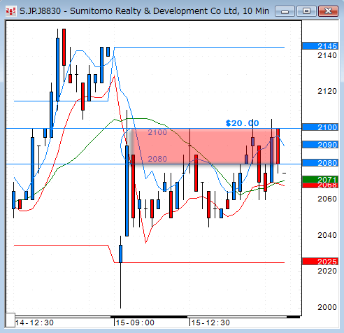Maximize the Sumitomo Realty chart window
Viewport: 344px width, 333px height.
click(x=306, y=11)
